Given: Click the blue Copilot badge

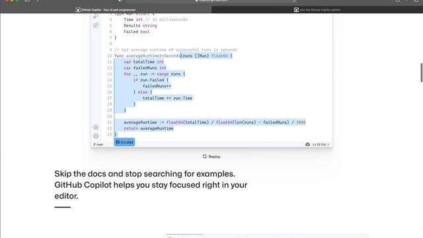Looking at the screenshot, I should pyautogui.click(x=124, y=142).
